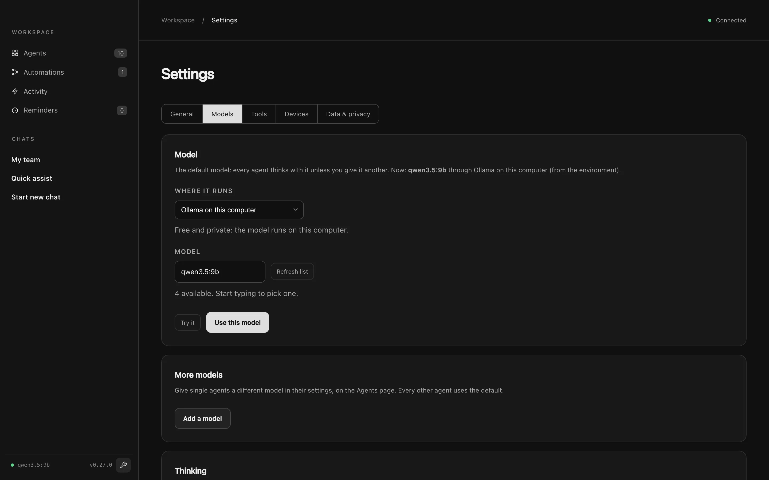Viewport: 769px width, 480px height.
Task: Go to the Devices tab
Action: pyautogui.click(x=296, y=114)
